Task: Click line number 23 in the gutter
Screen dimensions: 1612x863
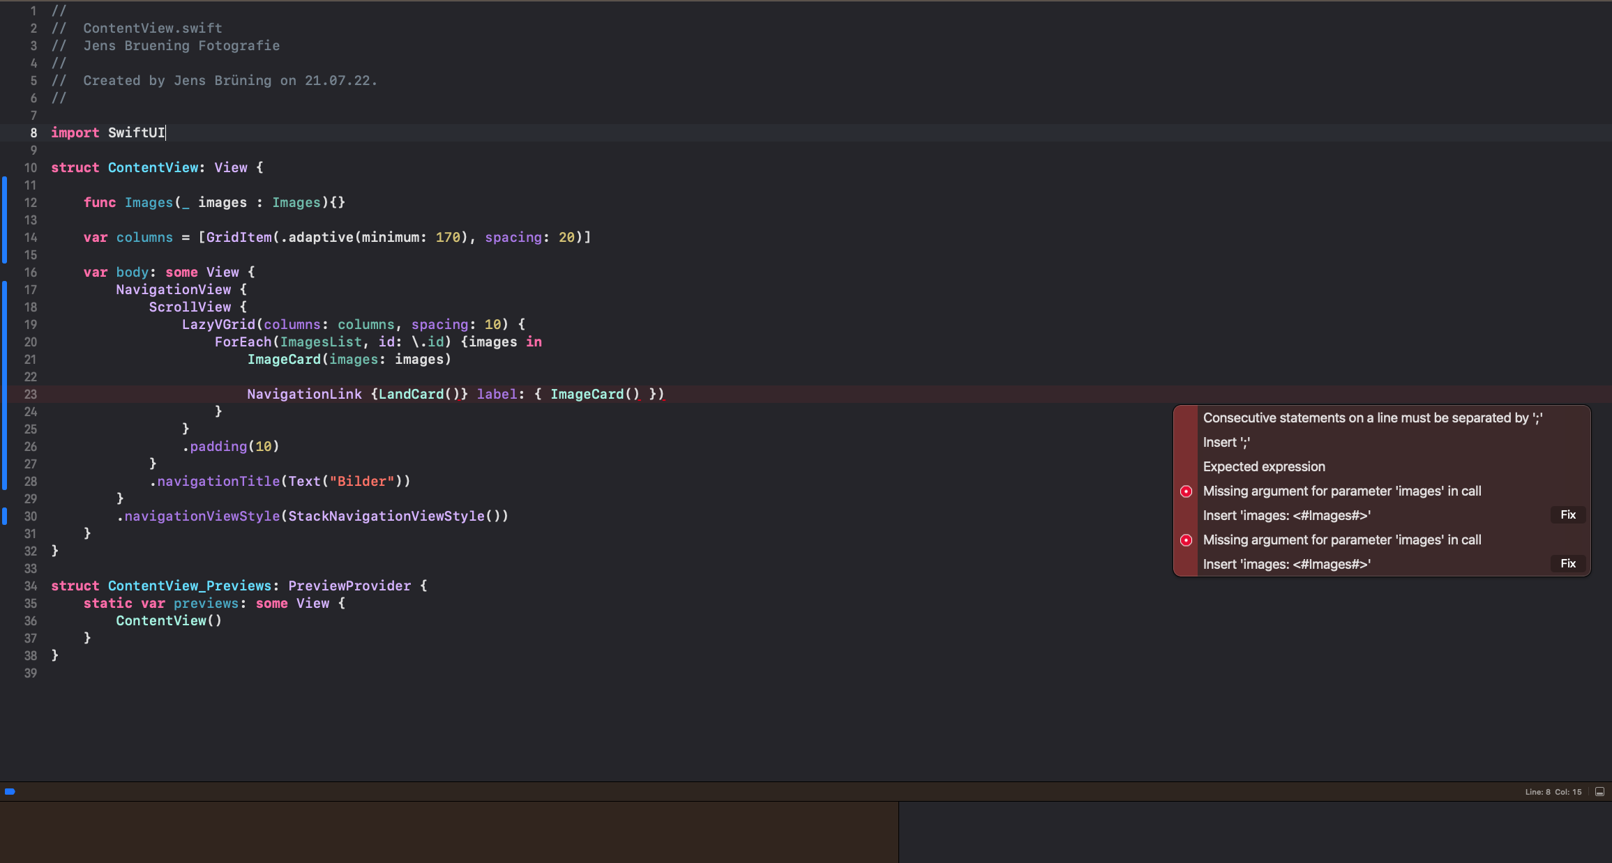Action: pos(31,395)
